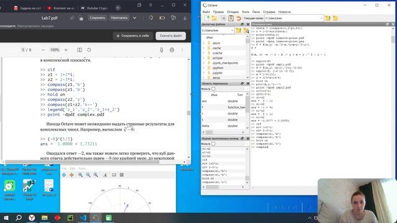Open Visual Studio Code from taskbar

tap(83, 217)
